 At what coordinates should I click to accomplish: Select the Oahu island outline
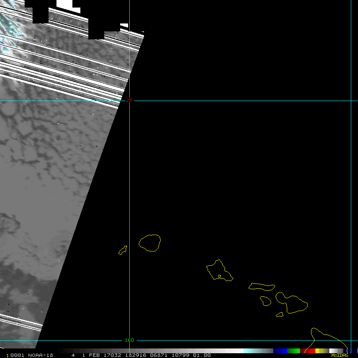click(x=218, y=271)
